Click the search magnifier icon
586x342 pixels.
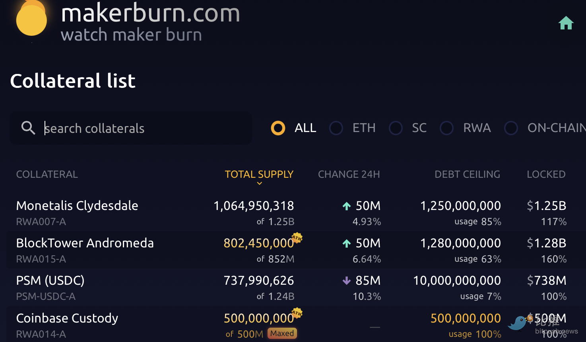pyautogui.click(x=28, y=128)
